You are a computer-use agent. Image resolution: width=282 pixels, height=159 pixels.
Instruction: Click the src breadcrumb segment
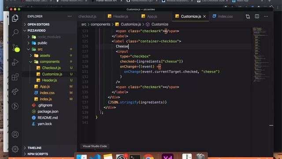click(x=84, y=24)
